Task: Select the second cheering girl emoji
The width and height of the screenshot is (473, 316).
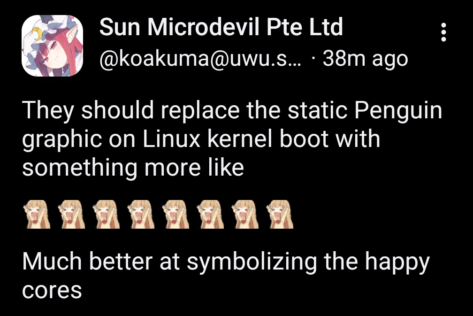Action: pos(71,214)
